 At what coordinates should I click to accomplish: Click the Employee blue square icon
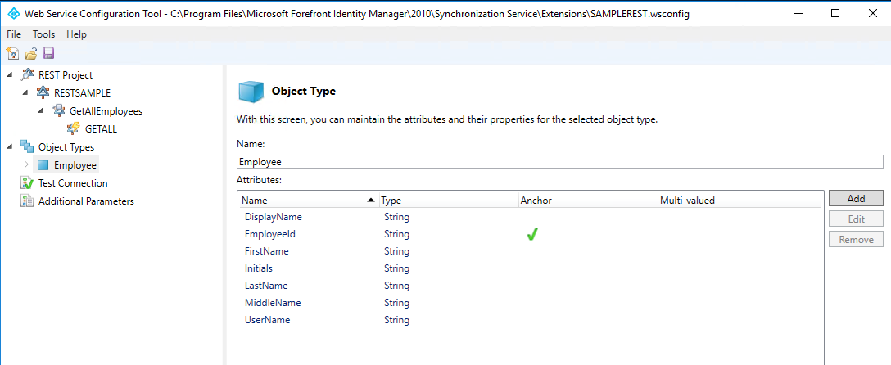click(x=43, y=165)
